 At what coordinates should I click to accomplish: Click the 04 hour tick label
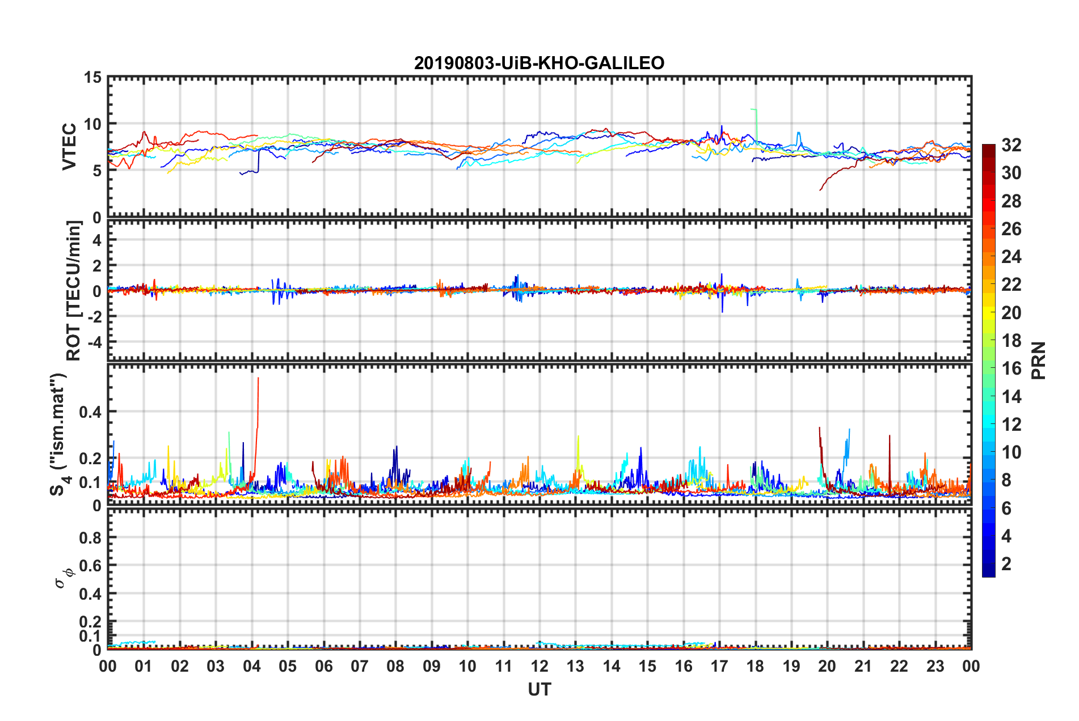coord(251,666)
